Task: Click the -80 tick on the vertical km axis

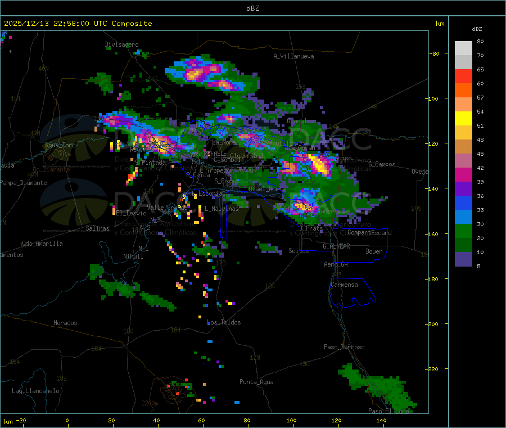Action: [434, 53]
